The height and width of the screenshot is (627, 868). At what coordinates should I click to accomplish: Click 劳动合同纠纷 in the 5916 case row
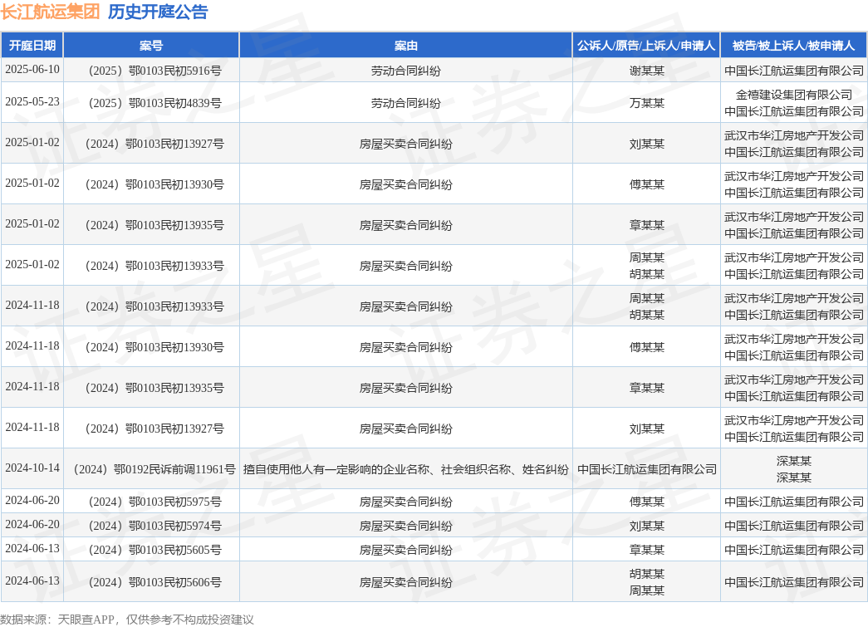pyautogui.click(x=406, y=71)
